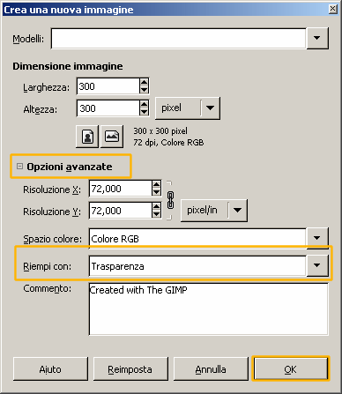Select the landscape orientation icon
Image resolution: width=342 pixels, height=394 pixels.
tap(112, 137)
